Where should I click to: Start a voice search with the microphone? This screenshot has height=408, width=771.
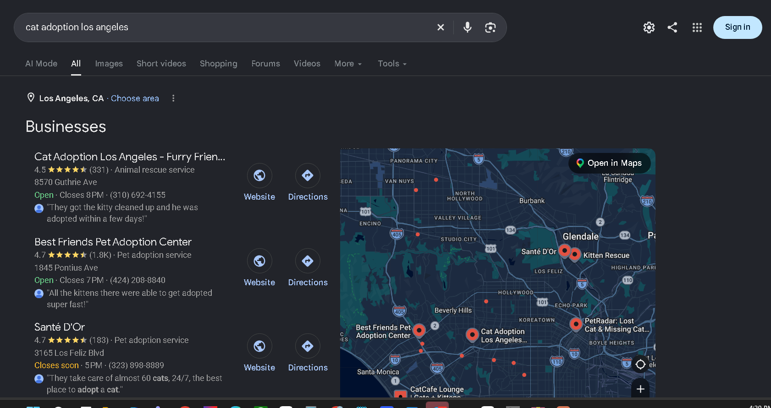coord(467,27)
